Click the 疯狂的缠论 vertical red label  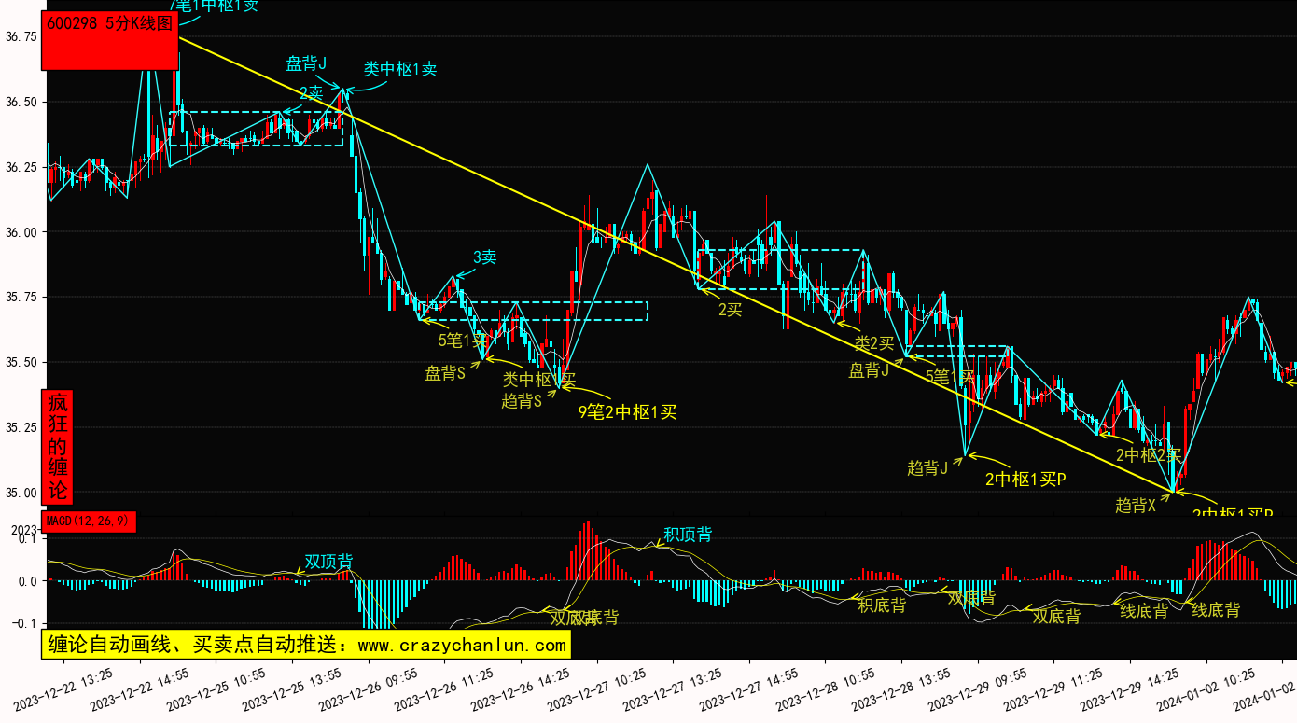tap(58, 447)
